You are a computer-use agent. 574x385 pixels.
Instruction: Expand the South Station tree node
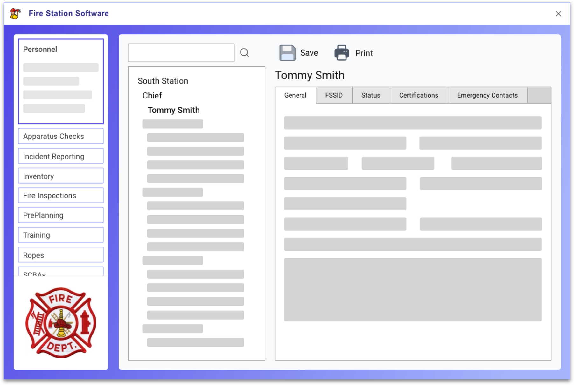point(163,81)
